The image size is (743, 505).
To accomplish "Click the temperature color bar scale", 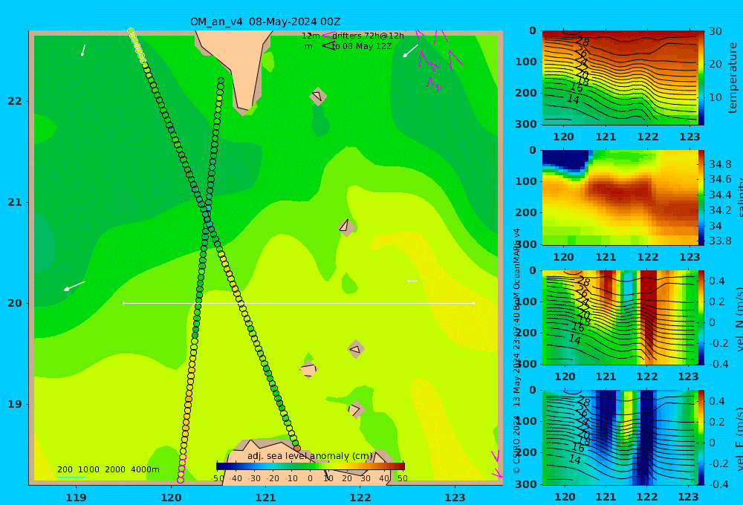I will click(x=701, y=78).
